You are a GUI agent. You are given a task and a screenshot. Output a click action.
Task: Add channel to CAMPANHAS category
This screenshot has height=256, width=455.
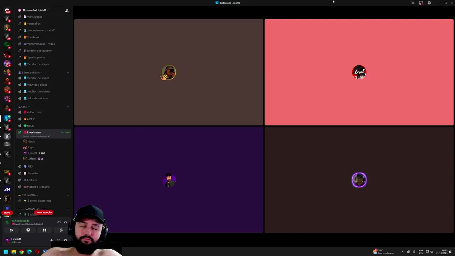tap(68, 209)
